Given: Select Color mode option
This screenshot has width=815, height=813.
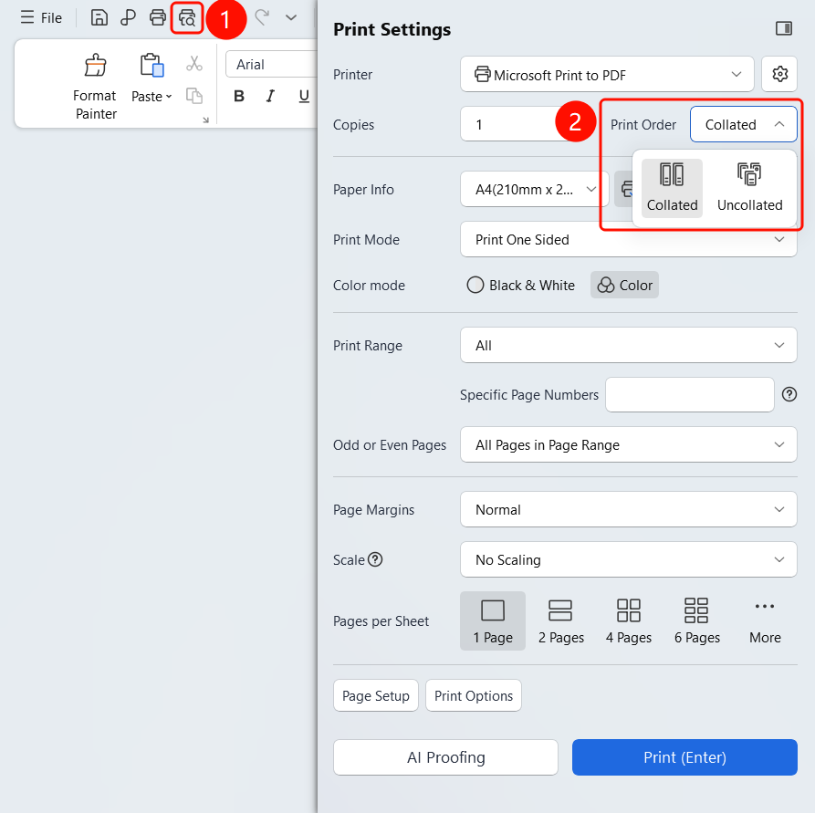Looking at the screenshot, I should click(x=624, y=285).
